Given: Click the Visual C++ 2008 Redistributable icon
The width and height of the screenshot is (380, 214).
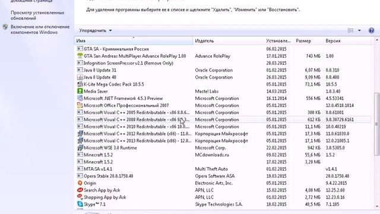Looking at the screenshot, I should (80, 119).
